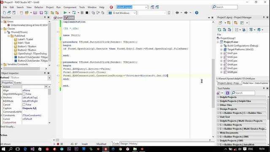The height and width of the screenshot is (152, 270).
Task: Open the Help question mark icon
Action: click(x=197, y=13)
